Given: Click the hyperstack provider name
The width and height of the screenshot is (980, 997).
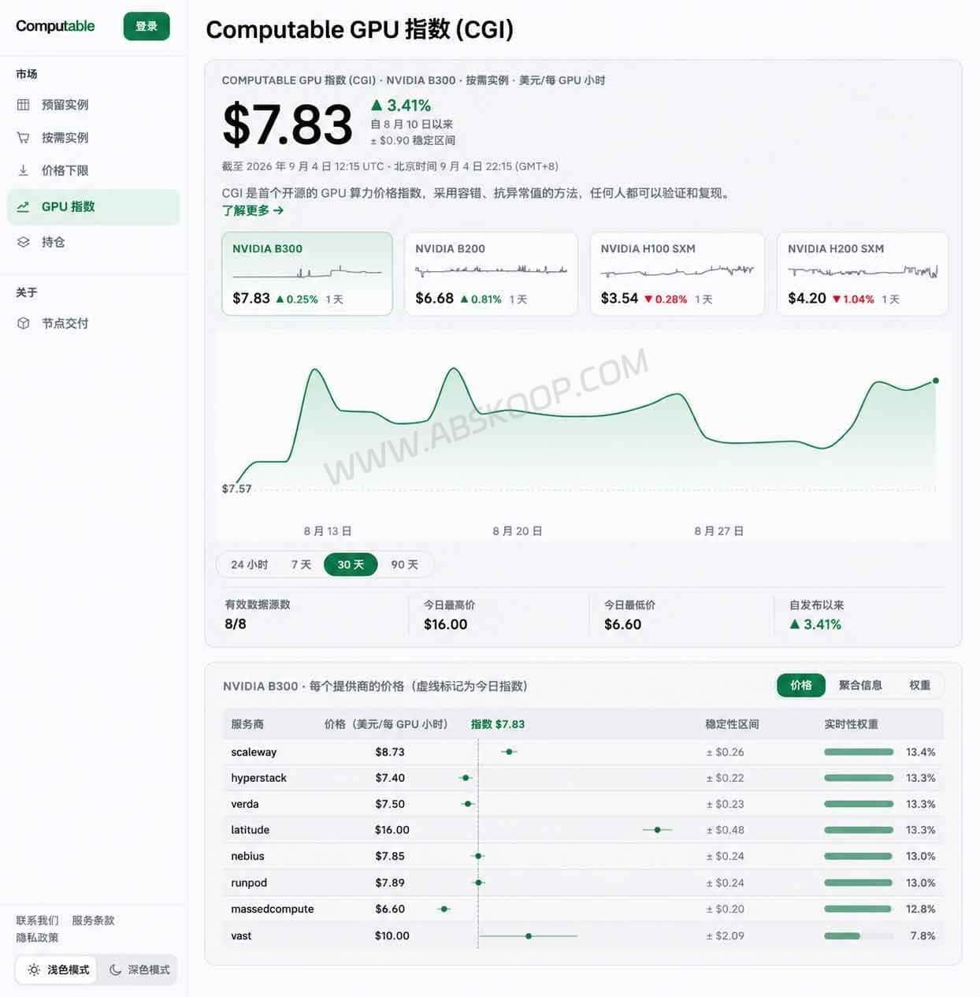Looking at the screenshot, I should pos(258,778).
